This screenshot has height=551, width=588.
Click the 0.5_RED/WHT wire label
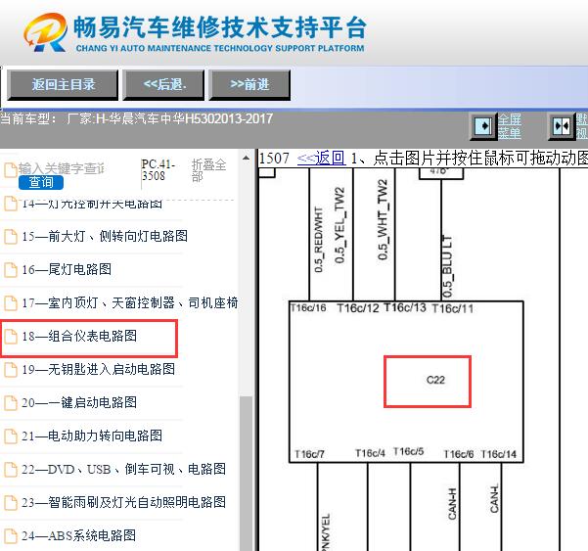coord(318,240)
